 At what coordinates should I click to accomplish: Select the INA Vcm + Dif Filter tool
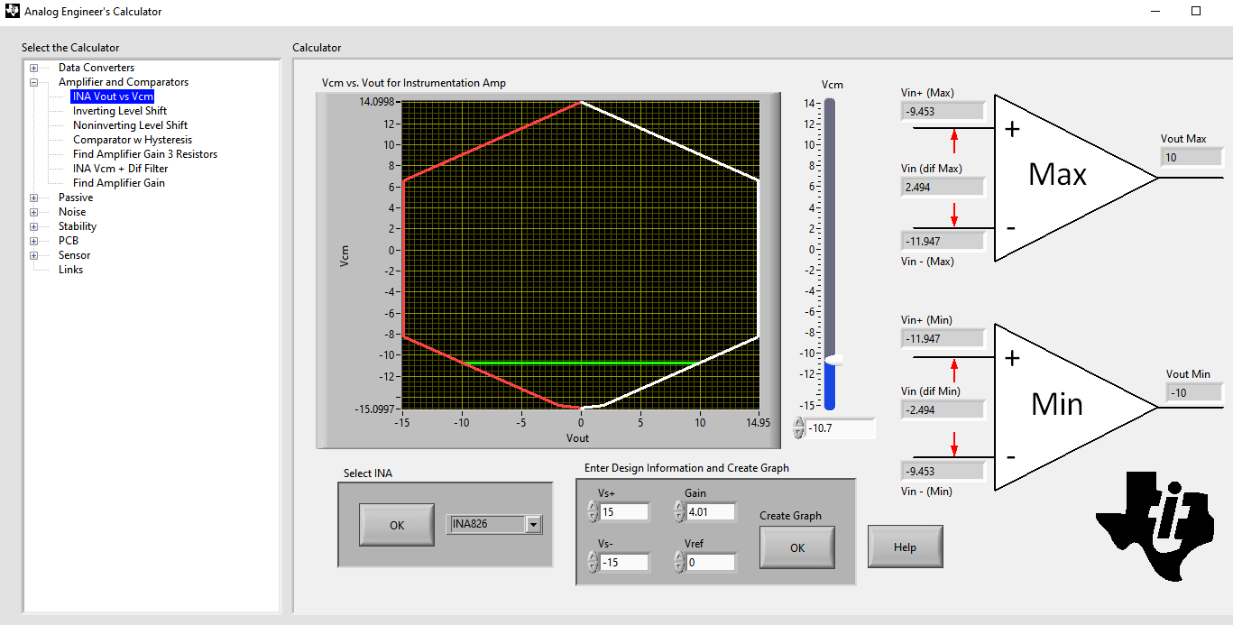point(119,168)
